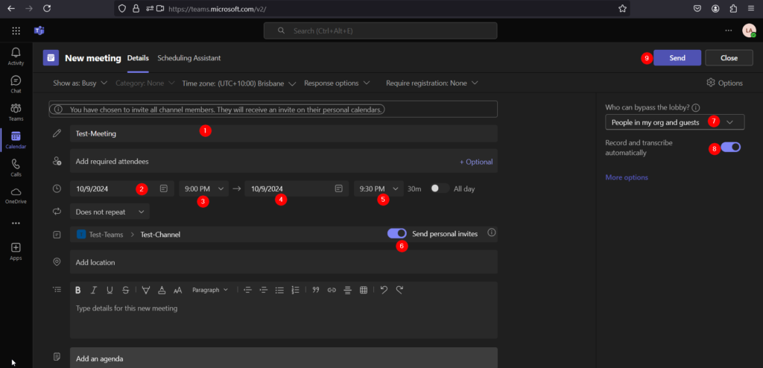
Task: Close the new meeting form
Action: pyautogui.click(x=729, y=57)
